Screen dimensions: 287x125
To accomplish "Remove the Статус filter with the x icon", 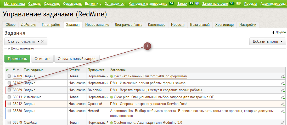I will [x=42, y=41].
